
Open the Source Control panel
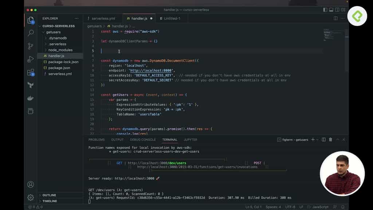[x=31, y=45]
